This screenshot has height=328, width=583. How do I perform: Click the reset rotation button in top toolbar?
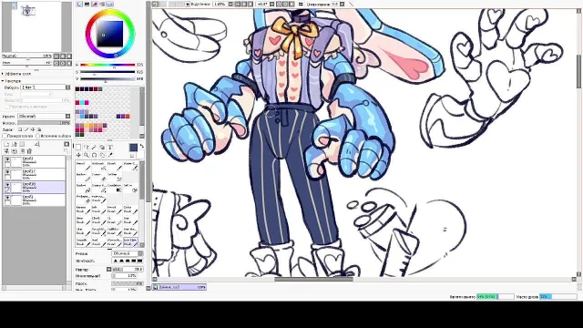pos(291,4)
